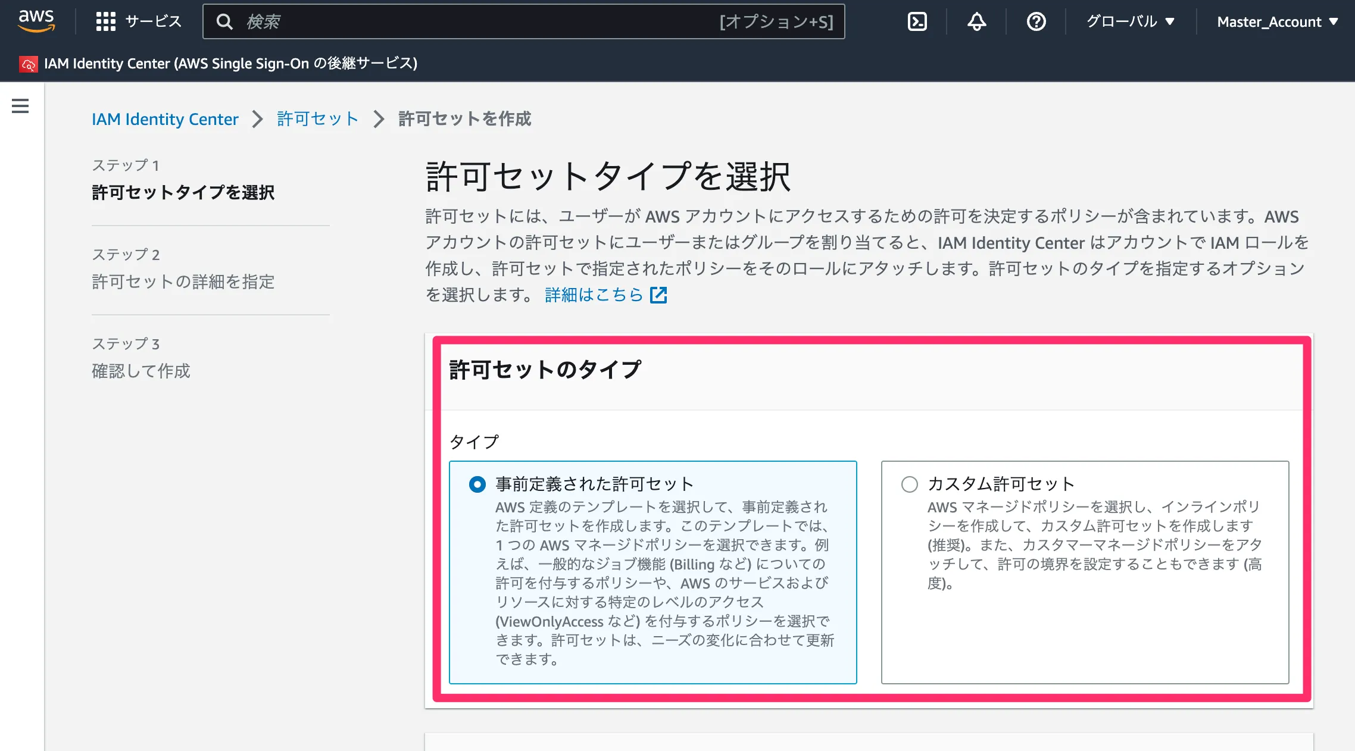The image size is (1355, 751).
Task: Open the notifications bell icon
Action: tap(976, 22)
